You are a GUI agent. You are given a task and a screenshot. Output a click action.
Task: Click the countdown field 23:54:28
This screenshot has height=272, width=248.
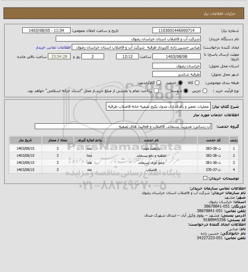pyautogui.click(x=59, y=57)
